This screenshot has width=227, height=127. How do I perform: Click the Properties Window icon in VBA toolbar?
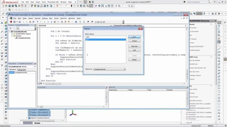pyautogui.click(x=65, y=22)
